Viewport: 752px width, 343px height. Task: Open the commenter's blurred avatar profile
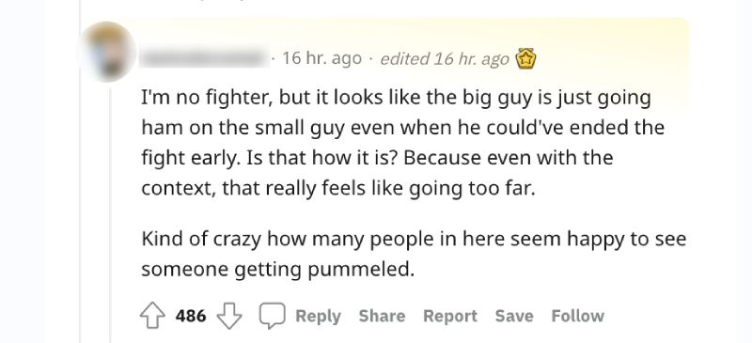pyautogui.click(x=107, y=52)
